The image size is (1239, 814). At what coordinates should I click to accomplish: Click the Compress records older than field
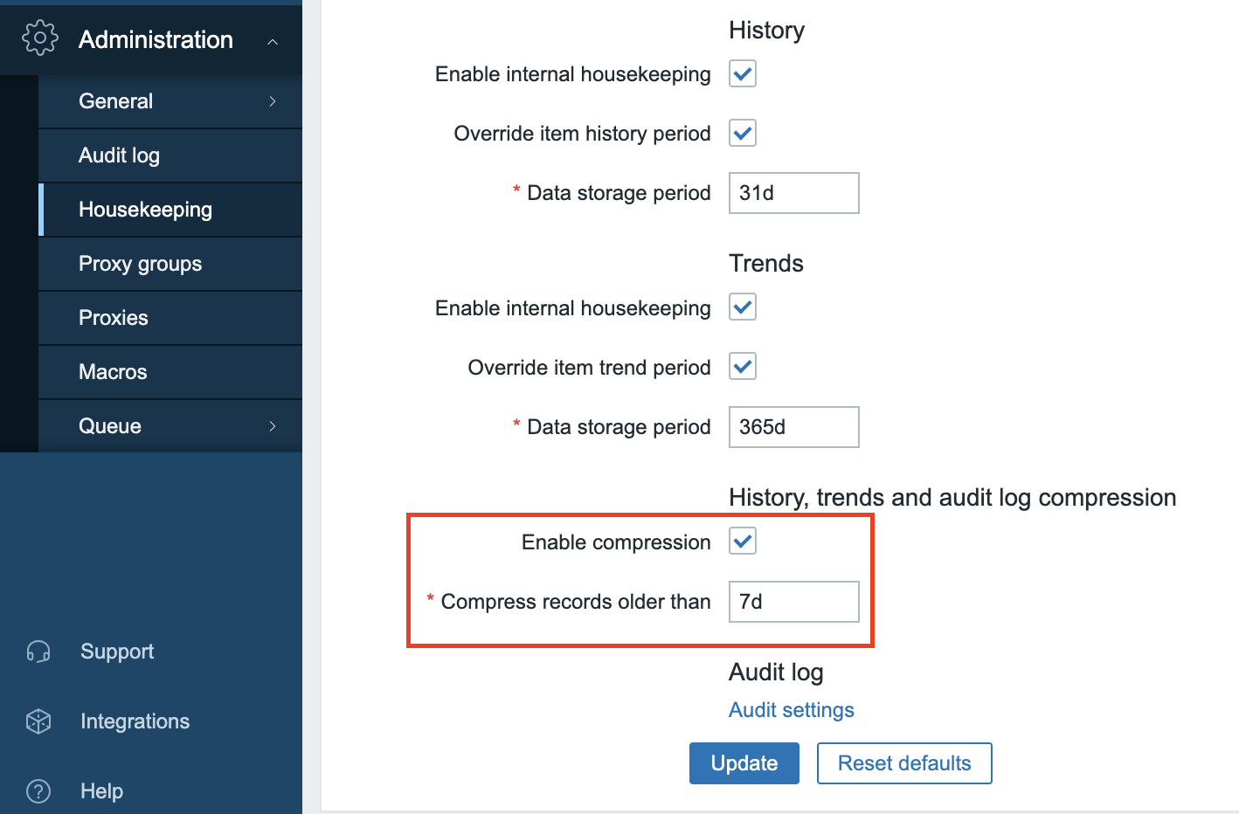point(793,602)
